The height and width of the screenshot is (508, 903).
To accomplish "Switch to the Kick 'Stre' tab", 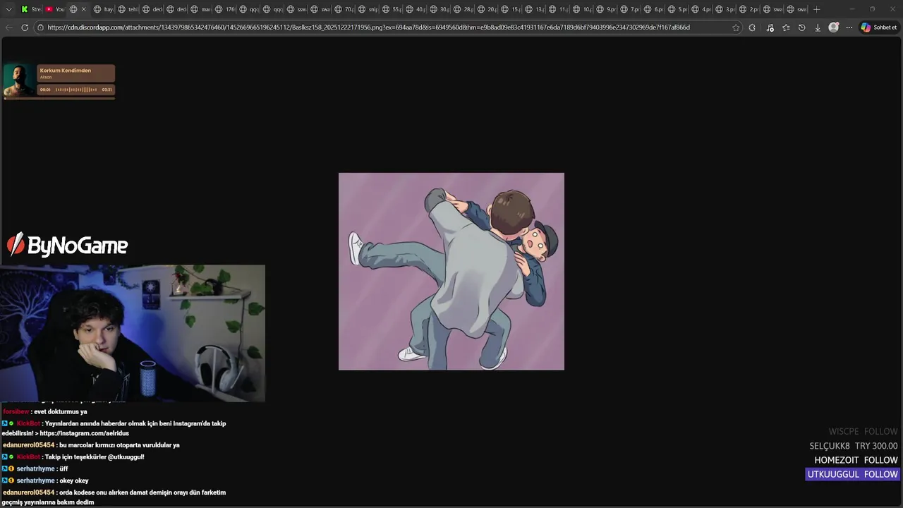I will (x=31, y=9).
